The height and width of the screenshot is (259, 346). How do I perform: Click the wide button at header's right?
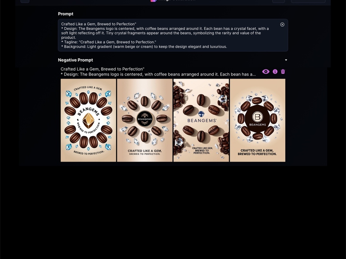pyautogui.click(x=308, y=1)
